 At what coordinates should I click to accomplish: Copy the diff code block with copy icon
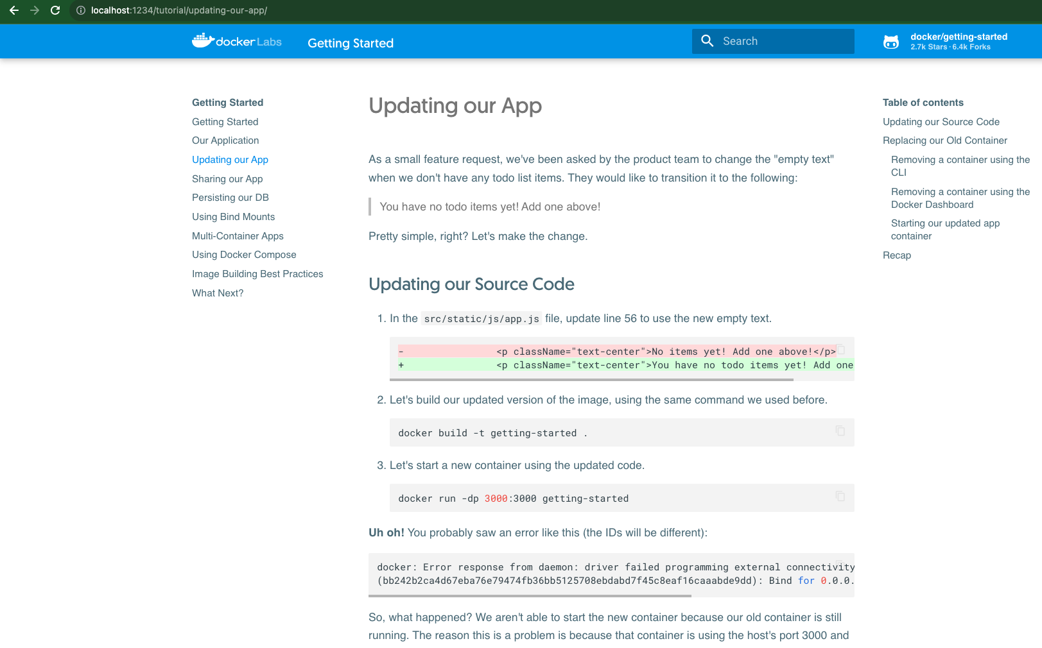tap(840, 349)
